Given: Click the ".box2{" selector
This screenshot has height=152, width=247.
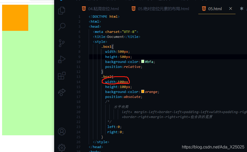Looking at the screenshot, I should 107,77.
